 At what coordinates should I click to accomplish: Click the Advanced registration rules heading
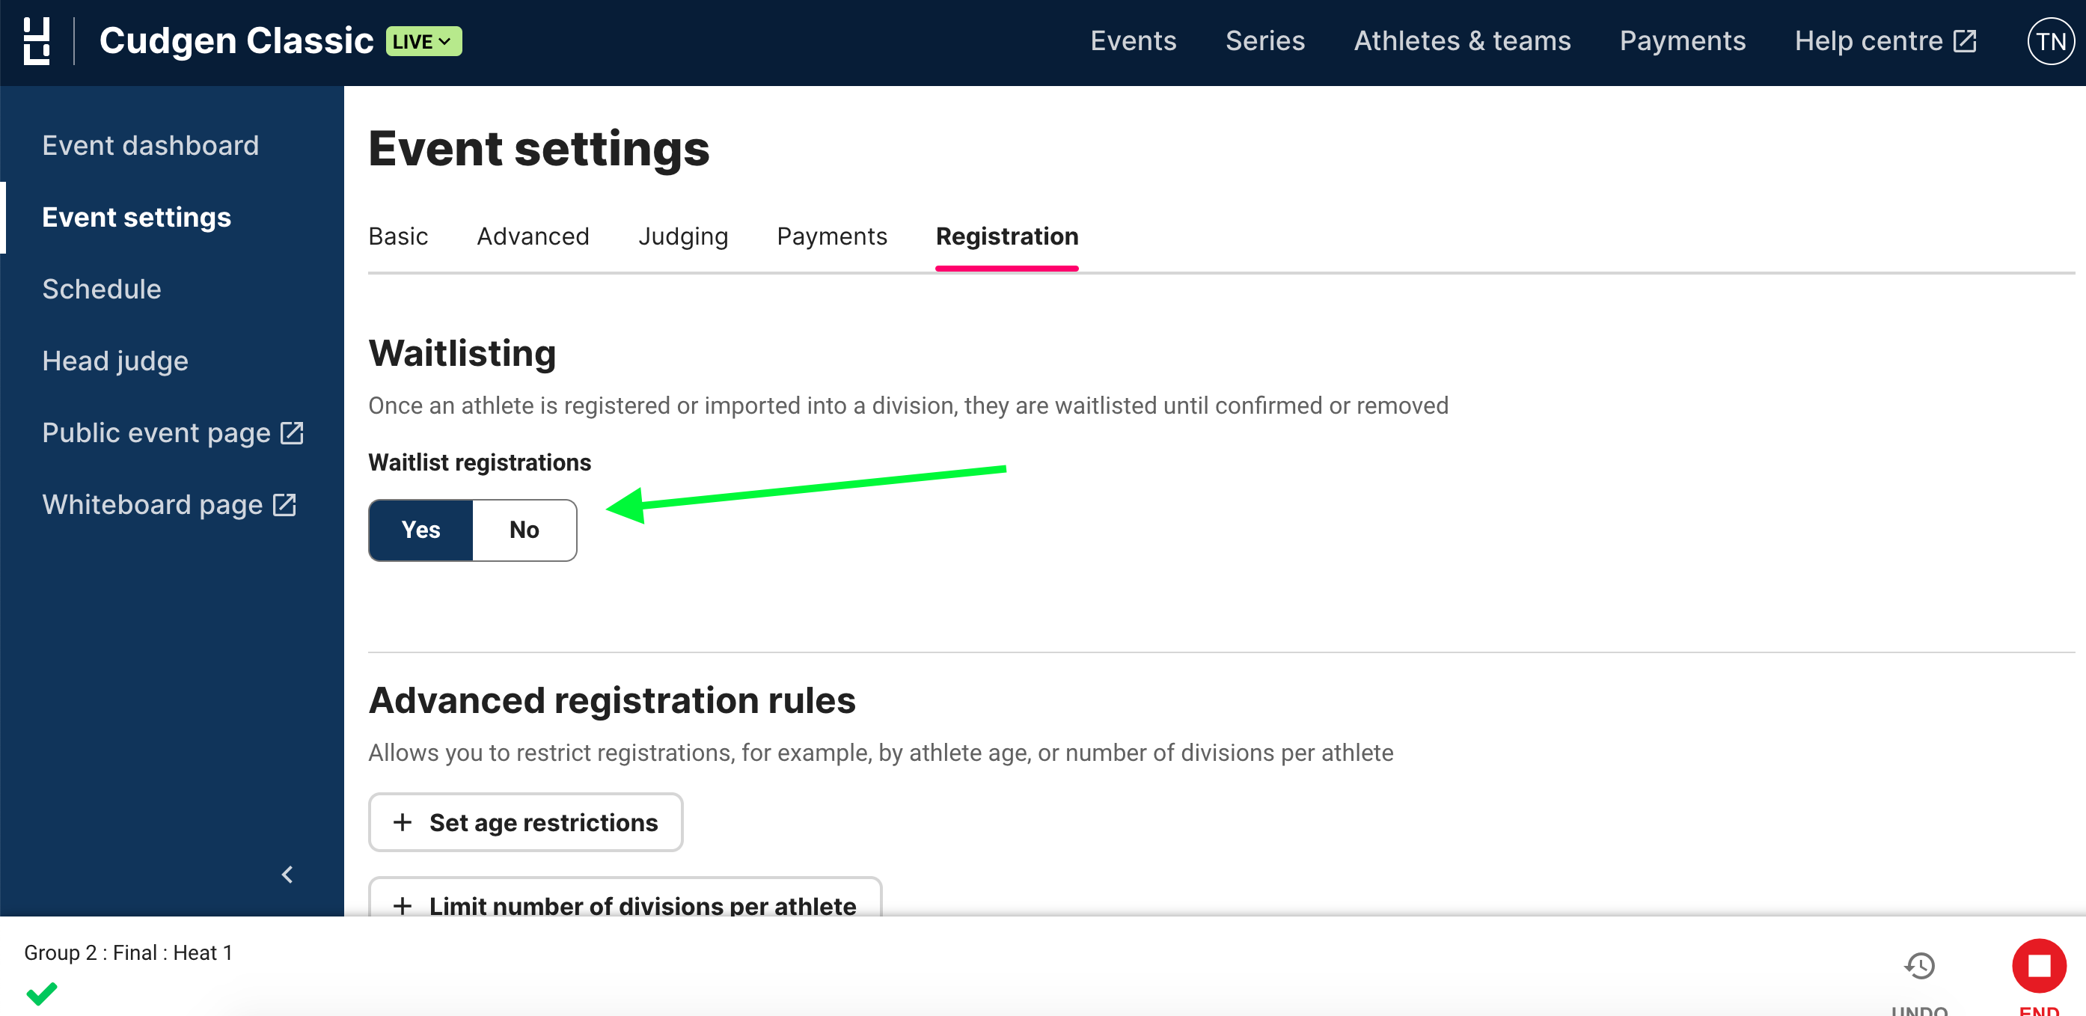612,700
